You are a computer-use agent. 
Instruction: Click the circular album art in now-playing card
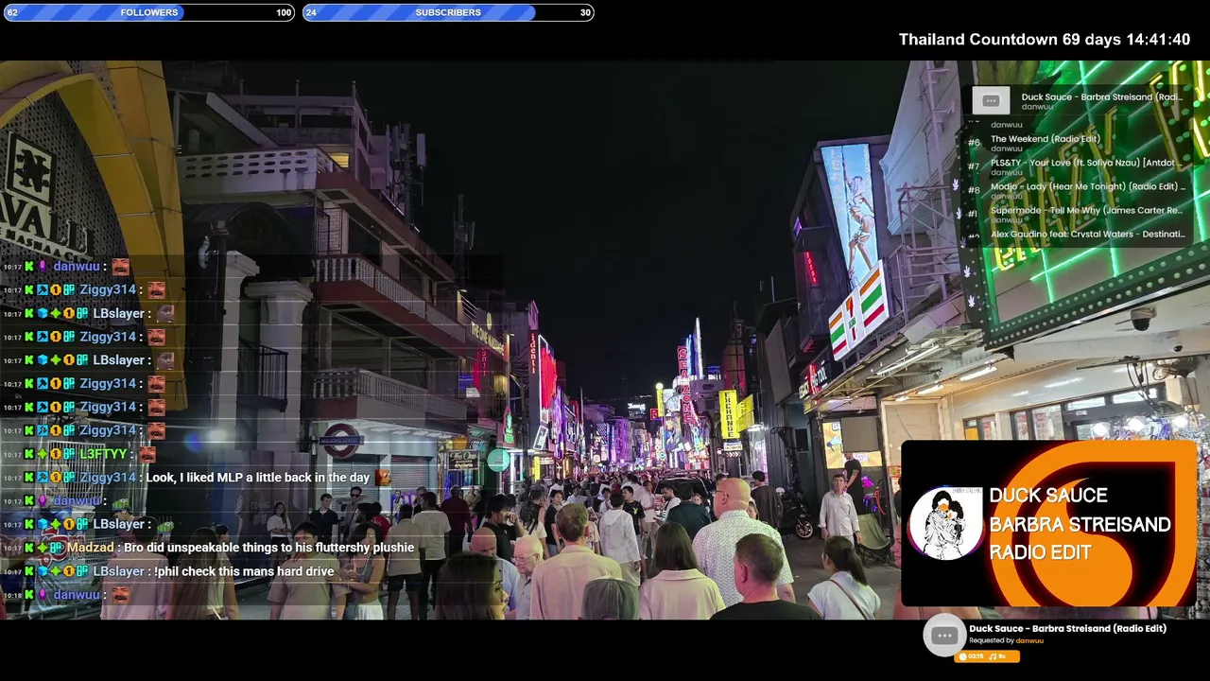pyautogui.click(x=945, y=524)
